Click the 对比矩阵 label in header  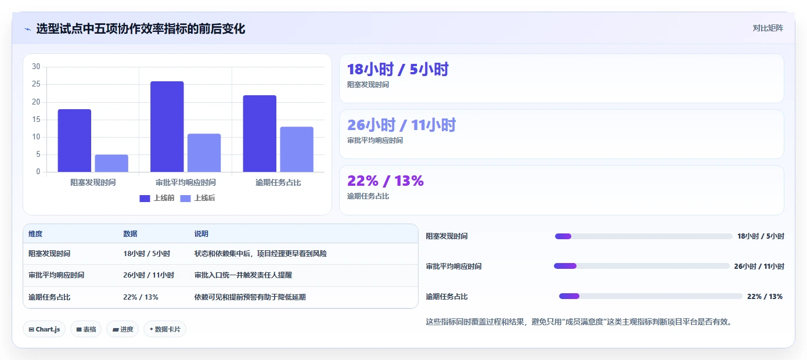768,28
